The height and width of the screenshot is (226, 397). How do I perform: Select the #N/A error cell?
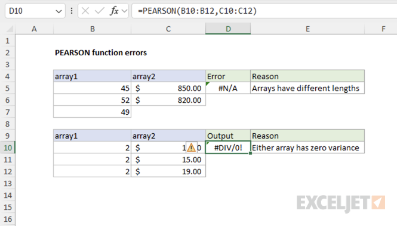228,88
